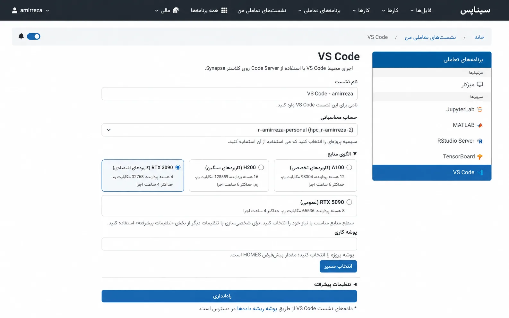Expand the تنظیمات پیشرفته section

tap(335, 284)
